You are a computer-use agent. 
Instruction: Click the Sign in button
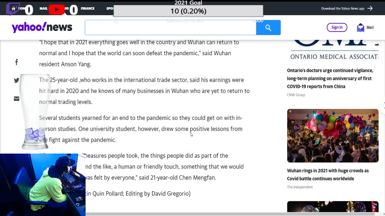pyautogui.click(x=337, y=27)
